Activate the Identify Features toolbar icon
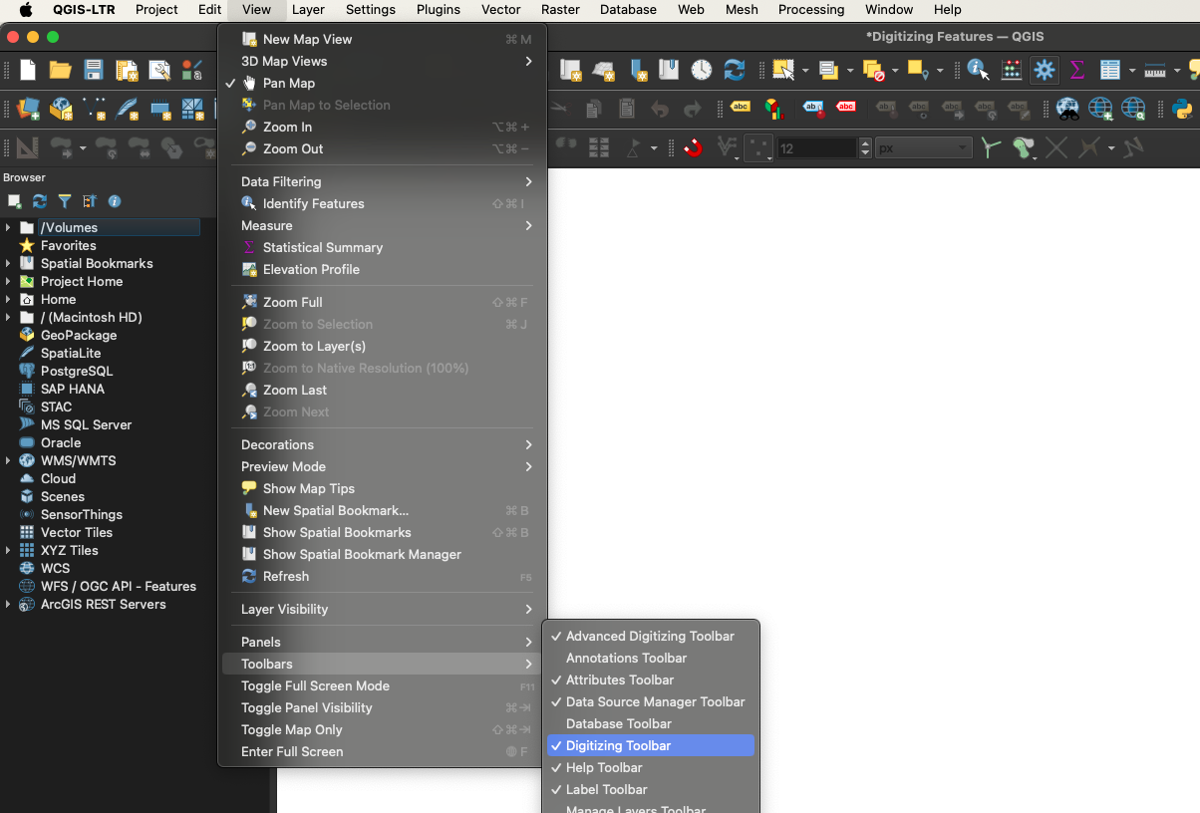The image size is (1200, 813). coord(979,70)
